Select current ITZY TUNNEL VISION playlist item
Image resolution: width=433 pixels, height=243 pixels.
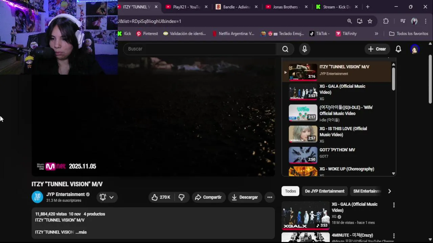click(337, 72)
